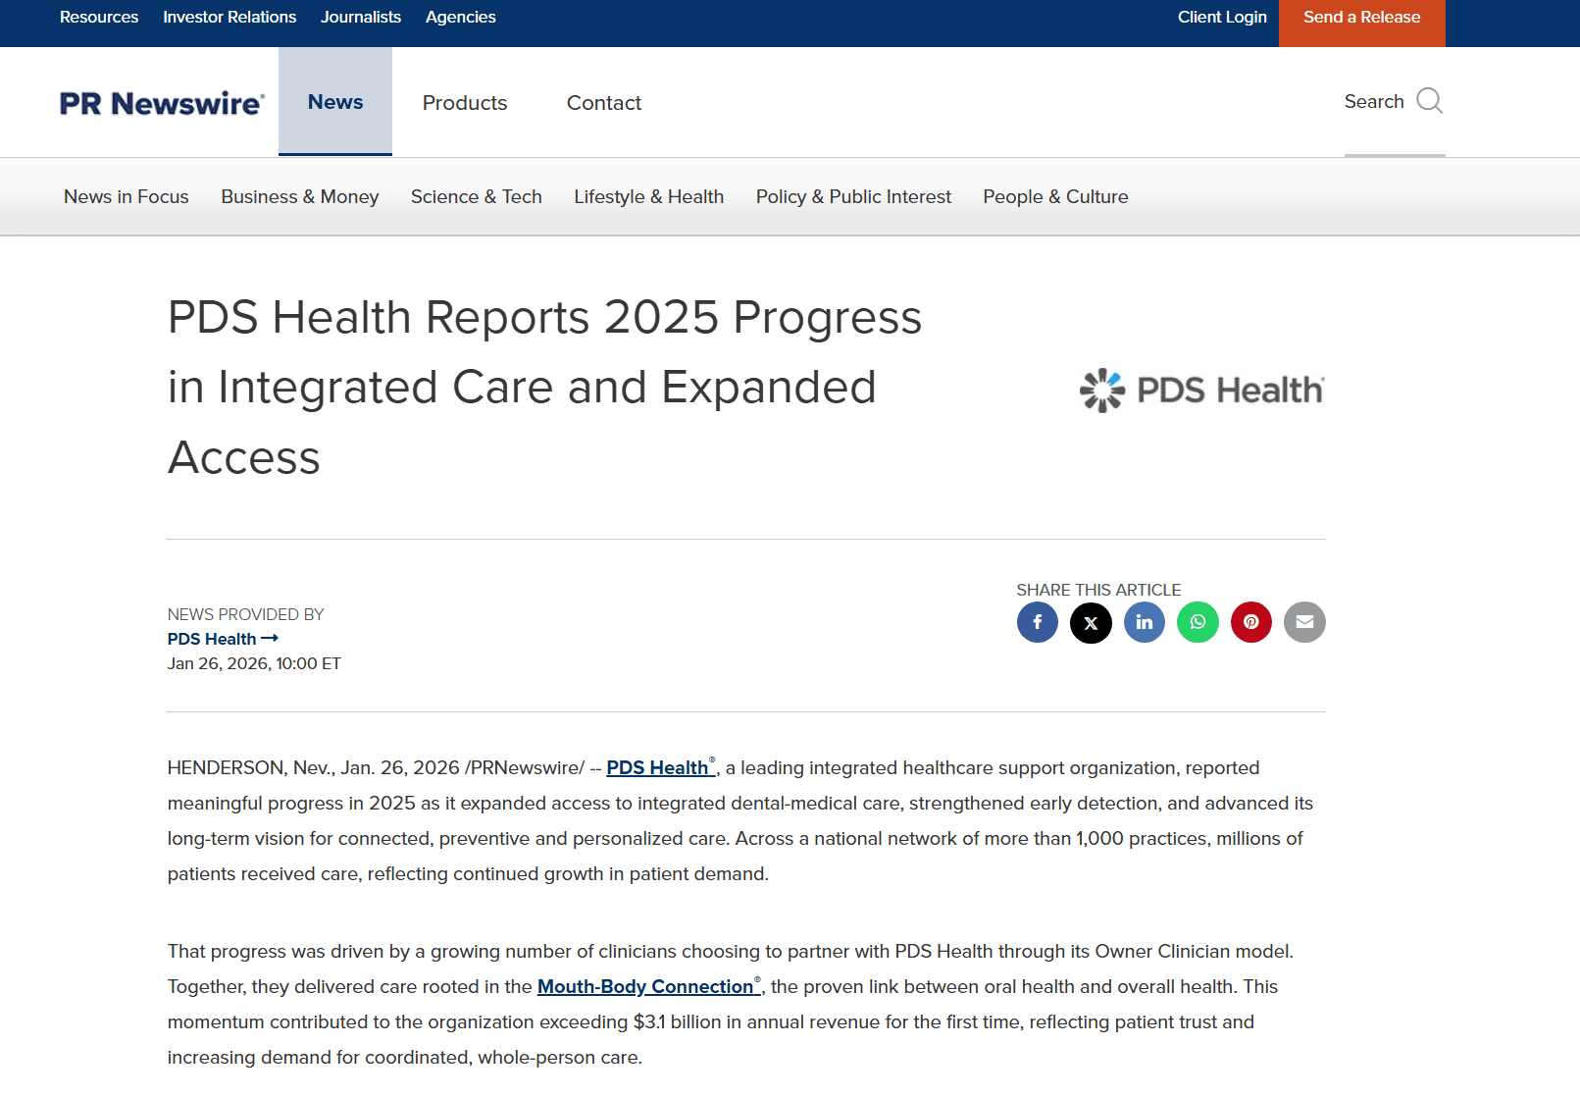Open Investor Relations link
The width and height of the screenshot is (1580, 1098).
point(229,17)
